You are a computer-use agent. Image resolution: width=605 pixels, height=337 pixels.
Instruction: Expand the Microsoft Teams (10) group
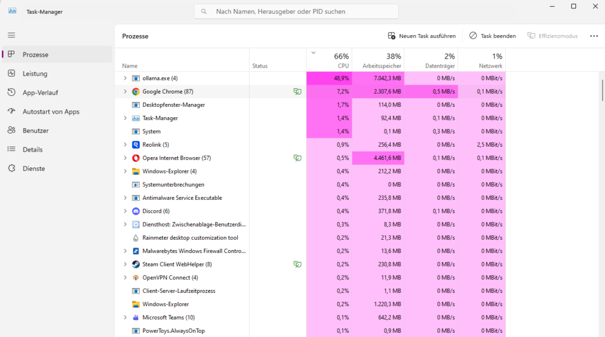(x=125, y=317)
